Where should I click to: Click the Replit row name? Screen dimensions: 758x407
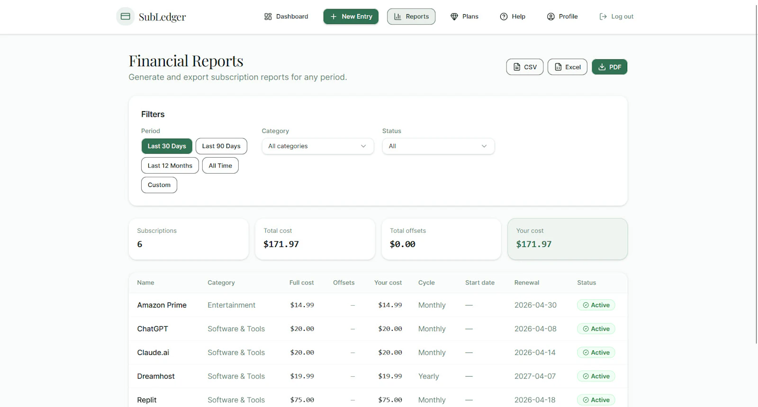tap(147, 400)
